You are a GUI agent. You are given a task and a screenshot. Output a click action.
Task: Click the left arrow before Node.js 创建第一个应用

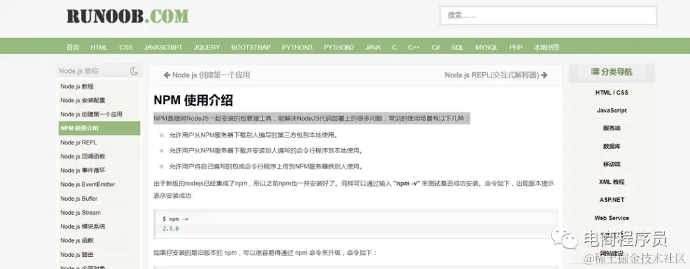(x=167, y=75)
